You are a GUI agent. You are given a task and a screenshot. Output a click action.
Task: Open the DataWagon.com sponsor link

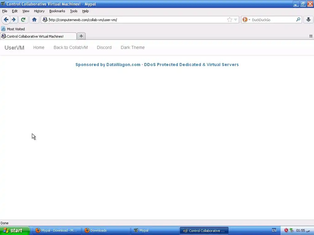(x=157, y=65)
